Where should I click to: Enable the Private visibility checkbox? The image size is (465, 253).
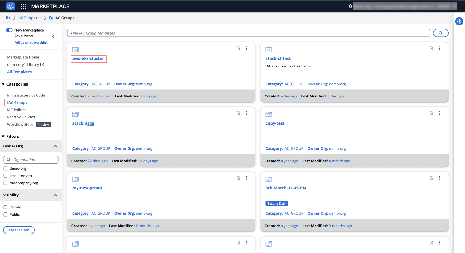click(x=5, y=207)
